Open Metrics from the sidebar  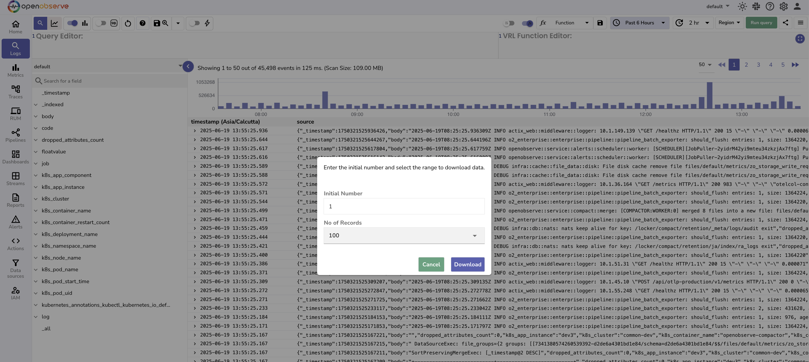(x=15, y=70)
